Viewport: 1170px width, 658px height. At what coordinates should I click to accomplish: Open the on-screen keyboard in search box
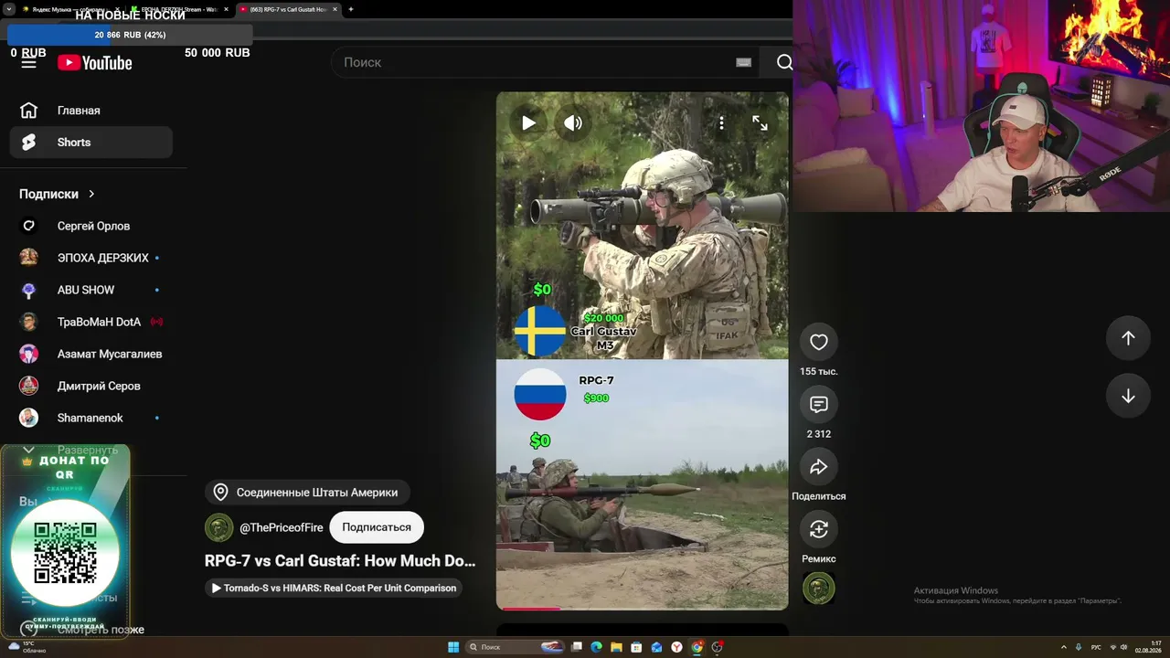[743, 62]
